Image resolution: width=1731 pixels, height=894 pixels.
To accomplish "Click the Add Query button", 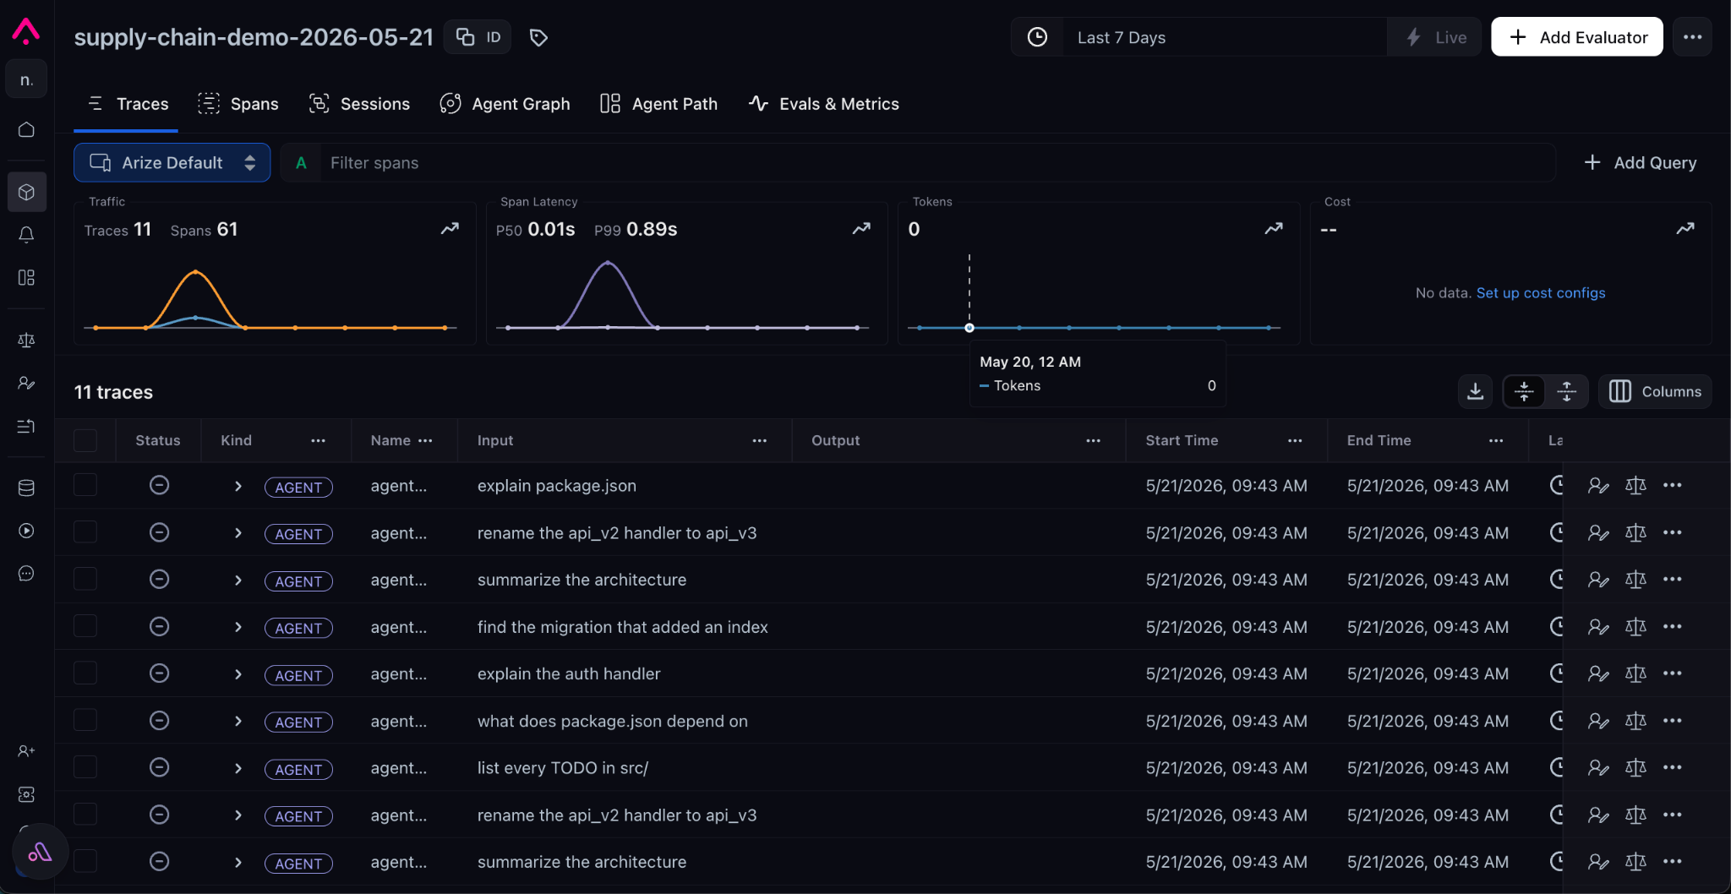I will (x=1640, y=162).
